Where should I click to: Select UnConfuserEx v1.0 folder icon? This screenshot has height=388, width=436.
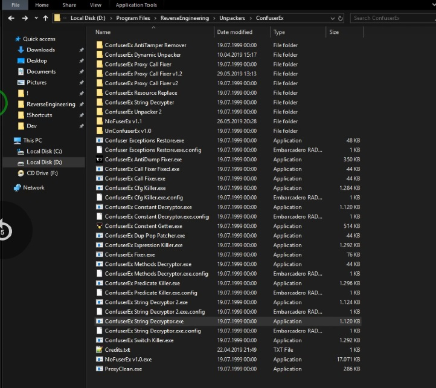(99, 131)
